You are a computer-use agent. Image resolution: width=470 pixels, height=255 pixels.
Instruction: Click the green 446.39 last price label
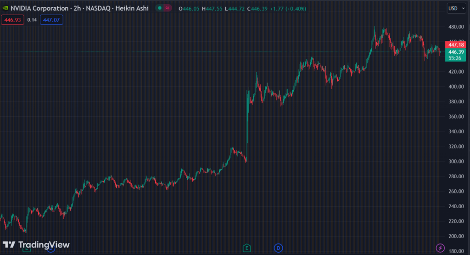(456, 52)
